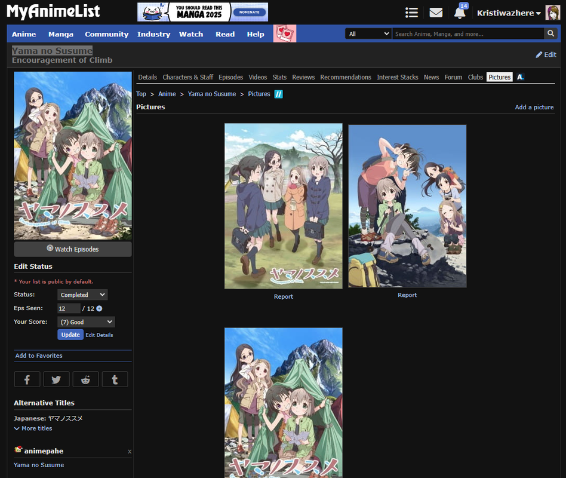Open the mountain rock poster thumbnail
This screenshot has height=478, width=566.
tap(407, 206)
